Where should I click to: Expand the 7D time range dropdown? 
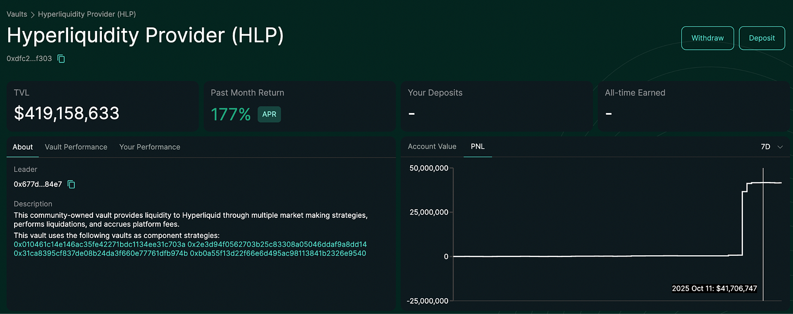tap(772, 147)
